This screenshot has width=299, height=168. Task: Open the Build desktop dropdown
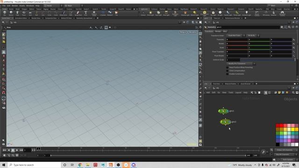[x=53, y=6]
